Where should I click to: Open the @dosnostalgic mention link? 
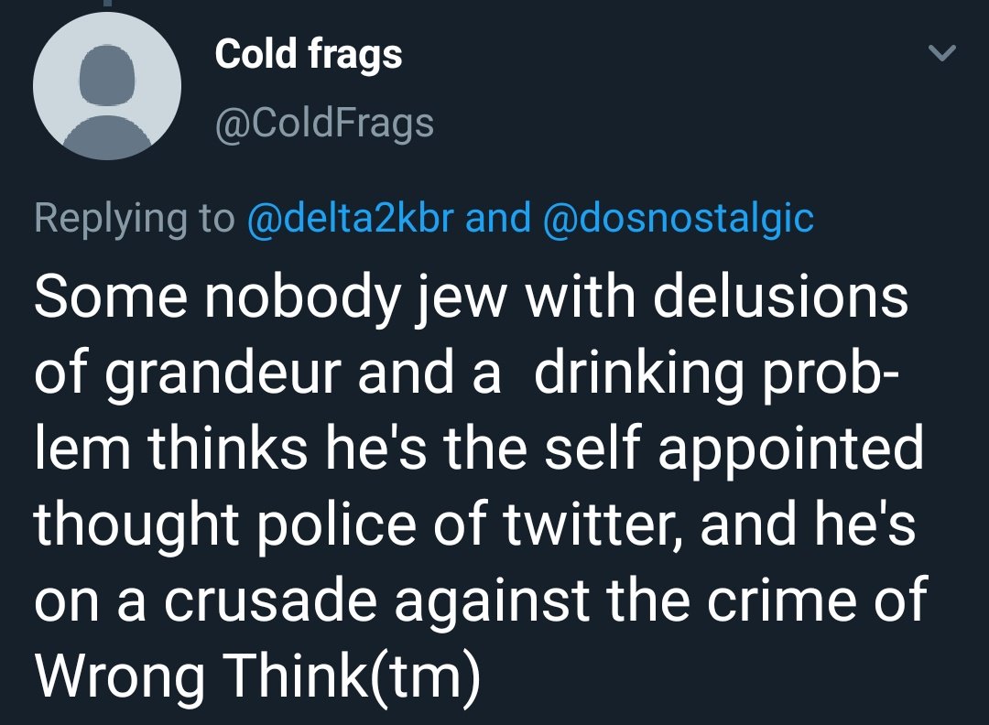pyautogui.click(x=678, y=218)
